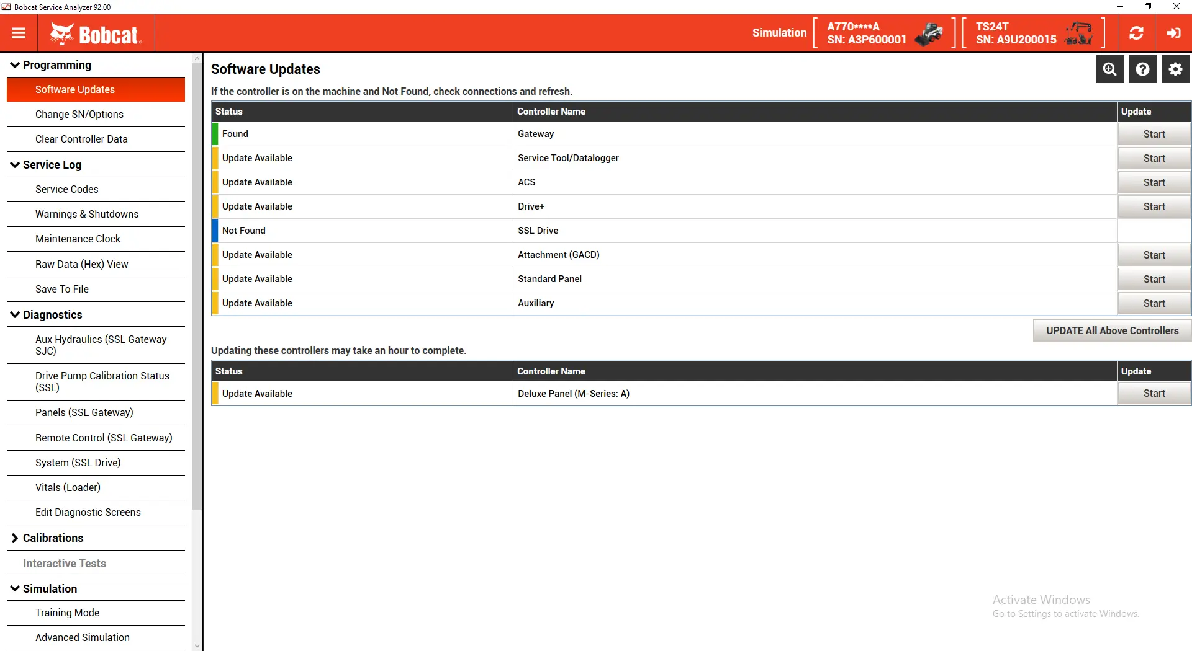The image size is (1192, 651).
Task: Start Service Tool/Datalogger update
Action: click(1154, 158)
